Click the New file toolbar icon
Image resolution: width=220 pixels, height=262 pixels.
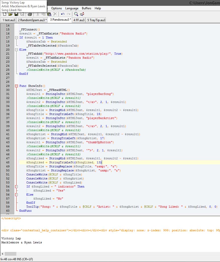point(5,14)
